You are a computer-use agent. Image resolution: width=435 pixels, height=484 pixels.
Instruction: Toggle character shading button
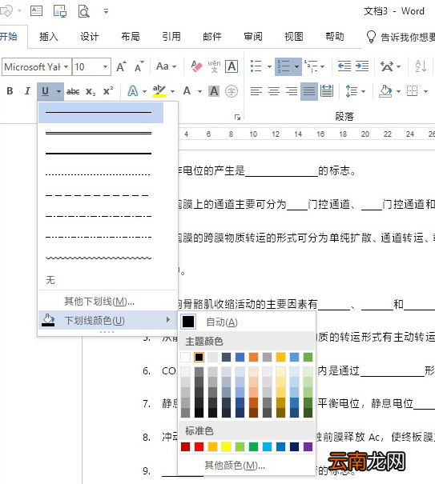coord(214,91)
